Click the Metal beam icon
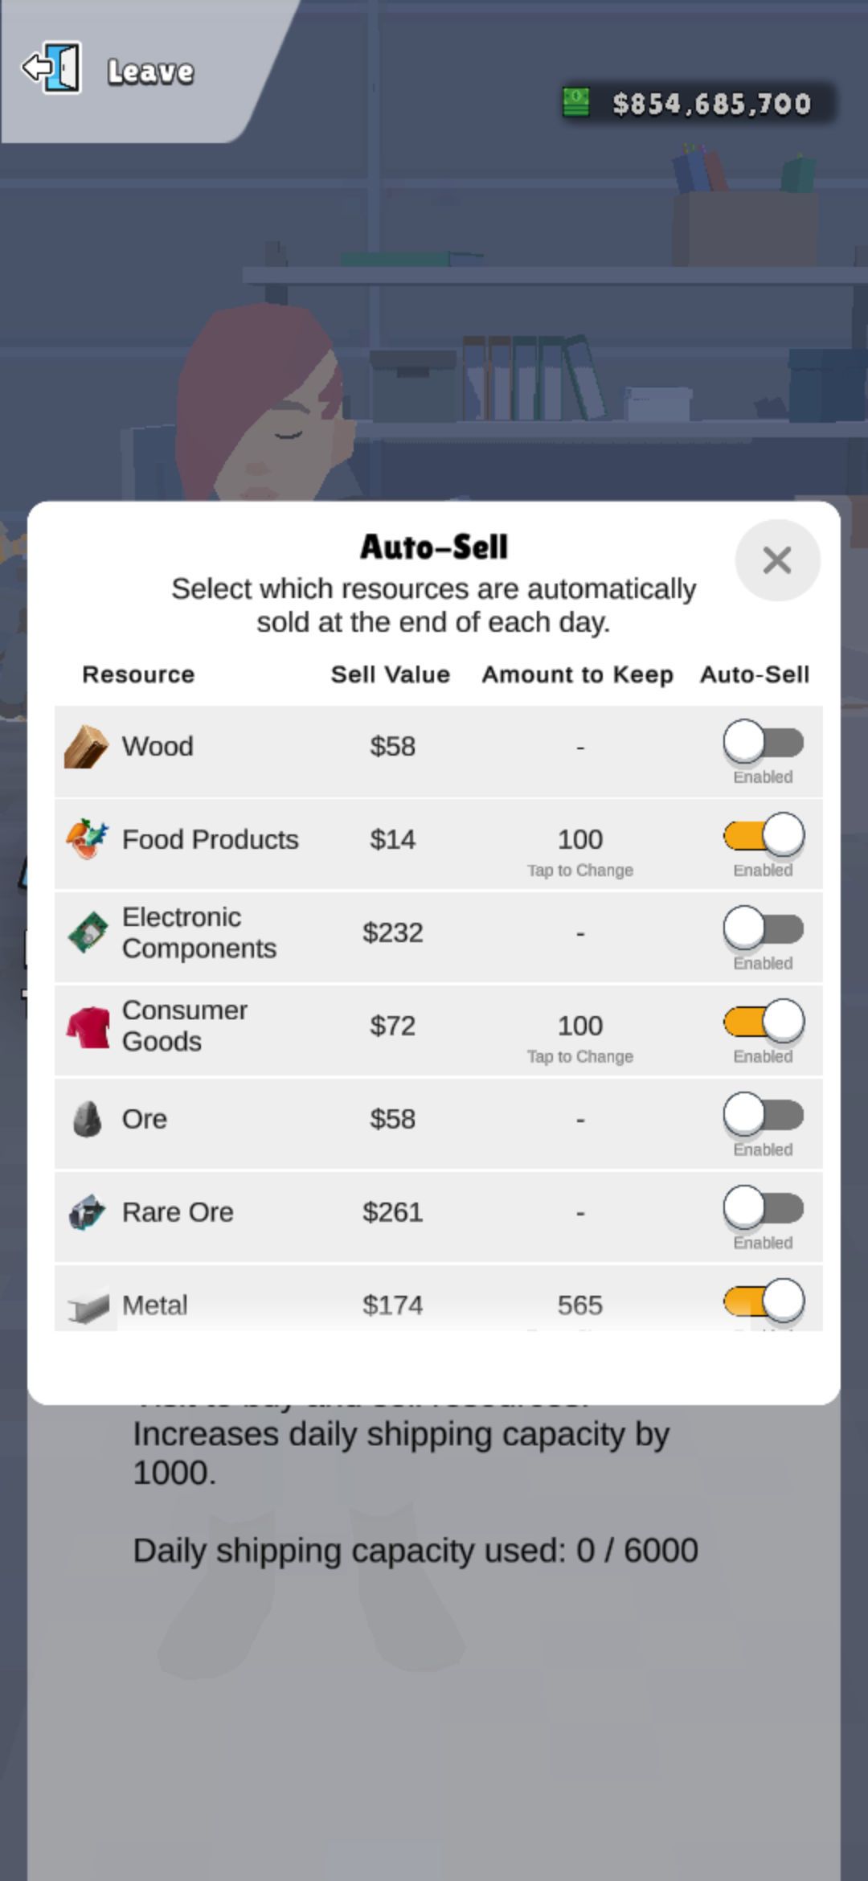The width and height of the screenshot is (868, 1881). tap(88, 1307)
